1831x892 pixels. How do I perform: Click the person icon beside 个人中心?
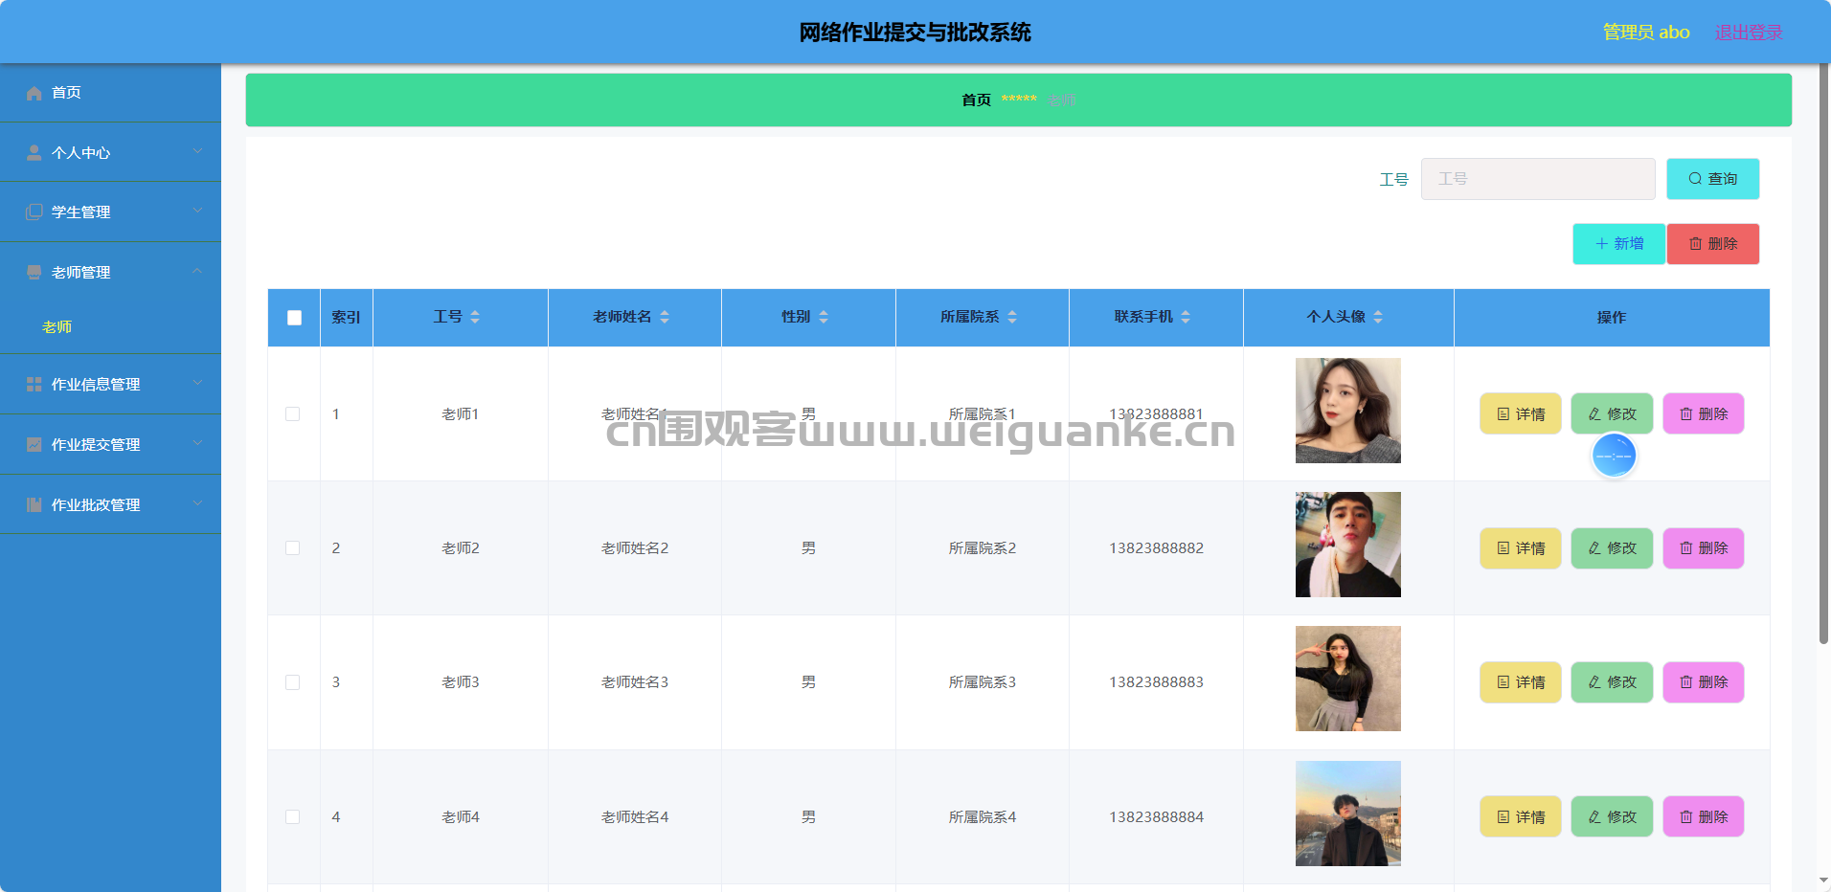click(34, 153)
